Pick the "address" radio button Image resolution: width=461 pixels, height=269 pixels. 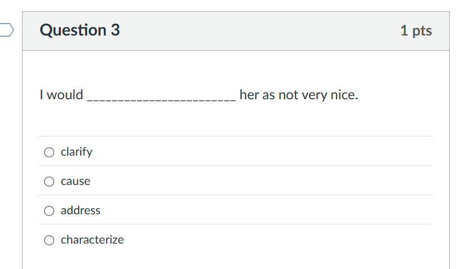tap(50, 210)
